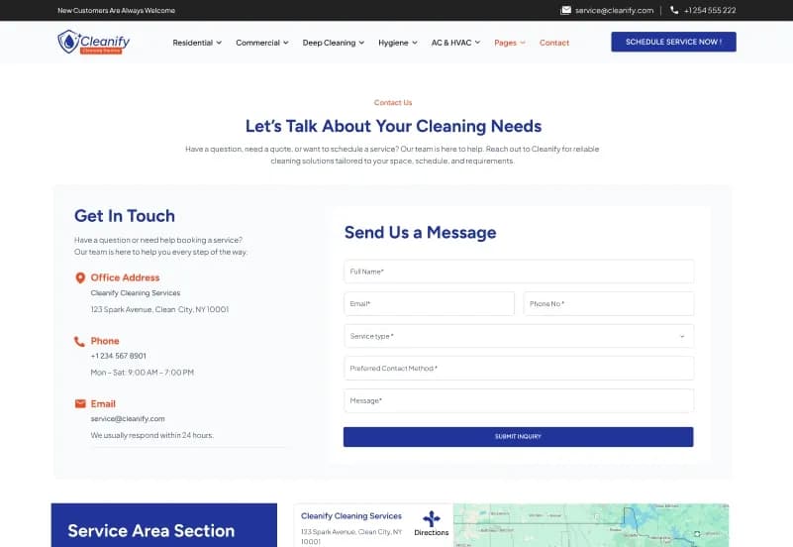Click service@cleanify.com under Email heading
This screenshot has height=547, width=793.
pyautogui.click(x=128, y=419)
